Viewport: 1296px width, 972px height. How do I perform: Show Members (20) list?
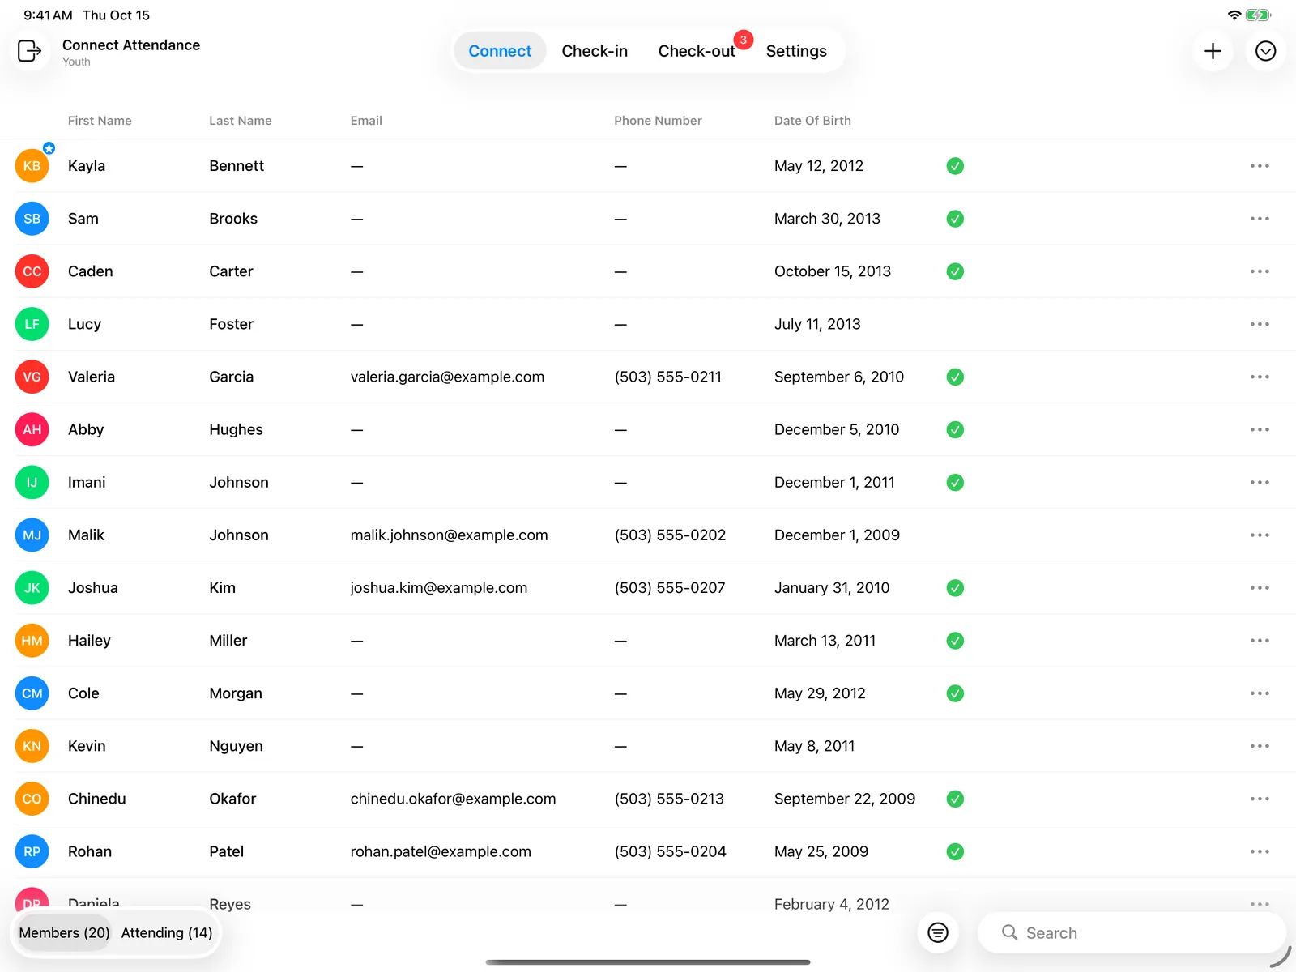pyautogui.click(x=64, y=932)
